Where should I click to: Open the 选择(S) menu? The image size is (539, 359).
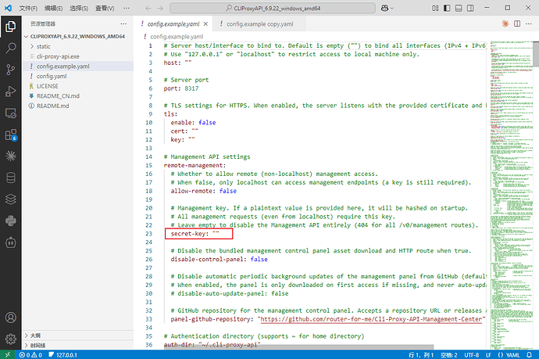tap(79, 9)
